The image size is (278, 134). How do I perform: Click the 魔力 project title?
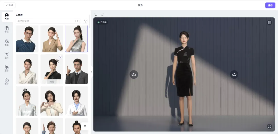(140, 5)
